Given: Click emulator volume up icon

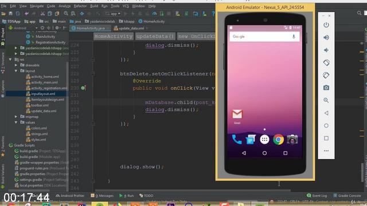Looking at the screenshot, I should tap(326, 38).
